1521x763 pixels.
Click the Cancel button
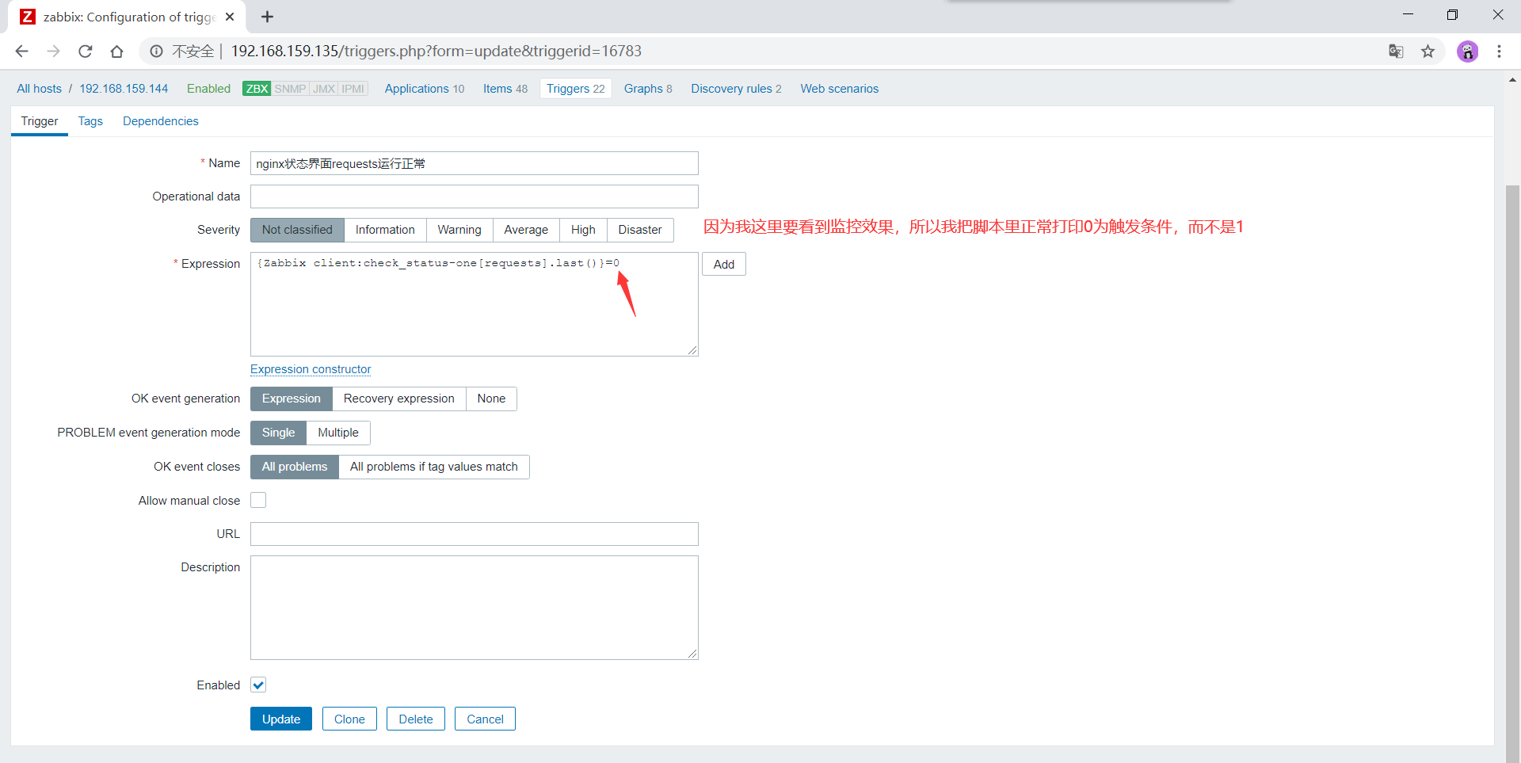485,719
